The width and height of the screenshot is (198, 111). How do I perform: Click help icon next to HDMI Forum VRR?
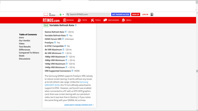[63, 39]
